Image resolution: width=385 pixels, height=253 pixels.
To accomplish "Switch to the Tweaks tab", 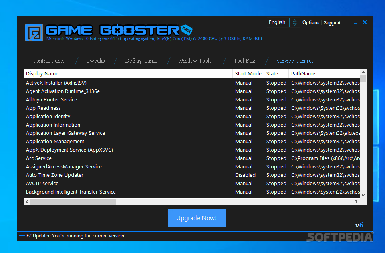I will (x=95, y=61).
